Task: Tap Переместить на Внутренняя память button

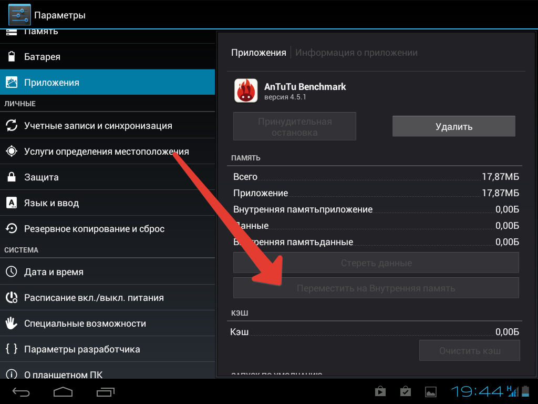Action: pyautogui.click(x=376, y=288)
